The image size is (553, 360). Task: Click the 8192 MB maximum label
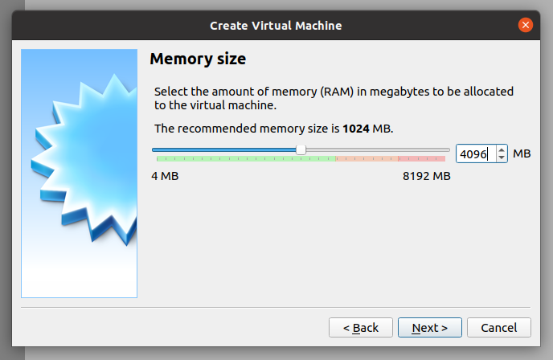pyautogui.click(x=426, y=176)
